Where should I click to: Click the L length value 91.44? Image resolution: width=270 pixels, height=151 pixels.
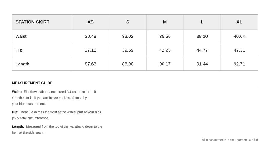pyautogui.click(x=202, y=64)
